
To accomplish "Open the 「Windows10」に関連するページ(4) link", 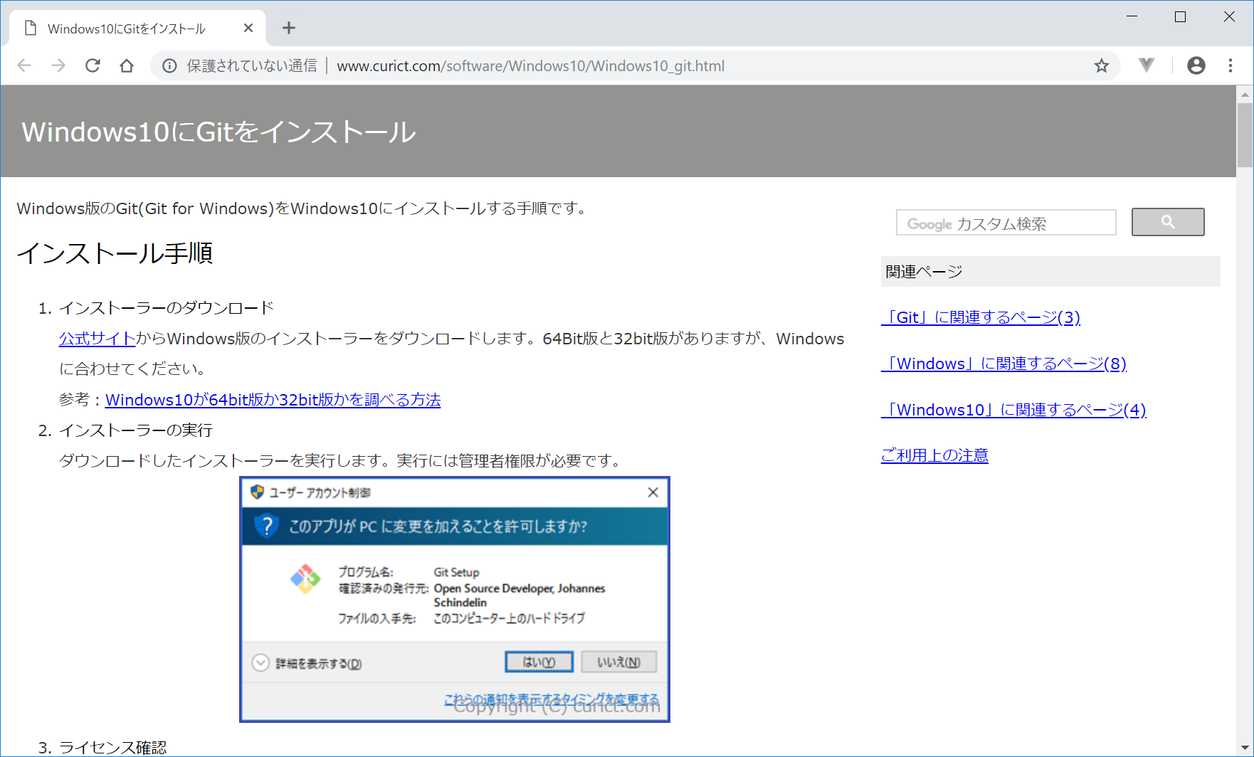I will click(x=1013, y=410).
